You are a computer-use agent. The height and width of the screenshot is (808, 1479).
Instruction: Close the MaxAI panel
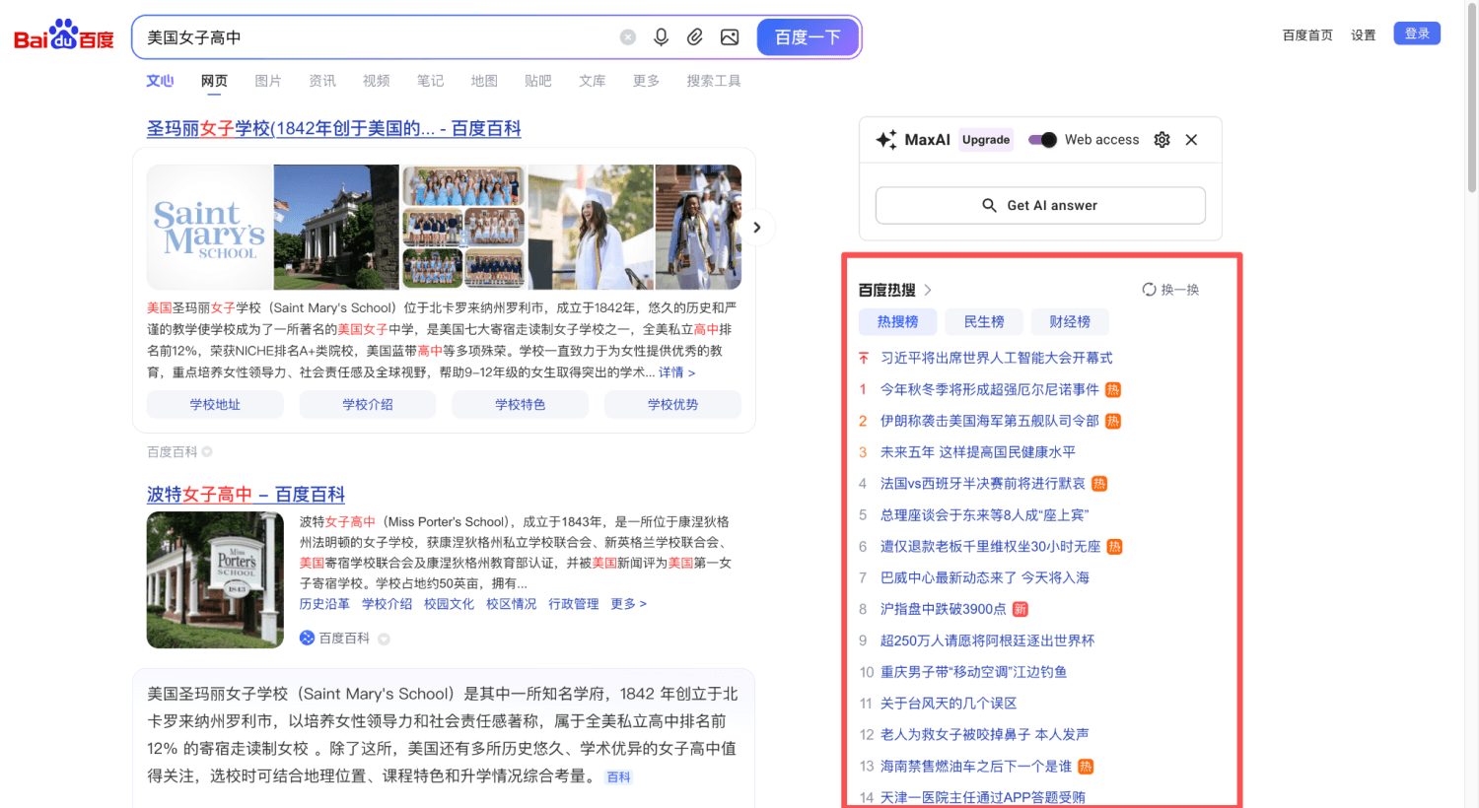point(1191,140)
